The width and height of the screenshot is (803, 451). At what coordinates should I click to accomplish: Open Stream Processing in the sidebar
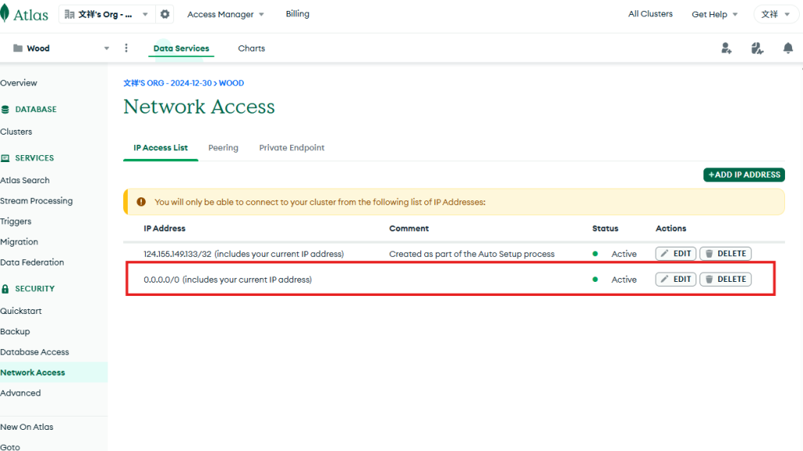36,200
